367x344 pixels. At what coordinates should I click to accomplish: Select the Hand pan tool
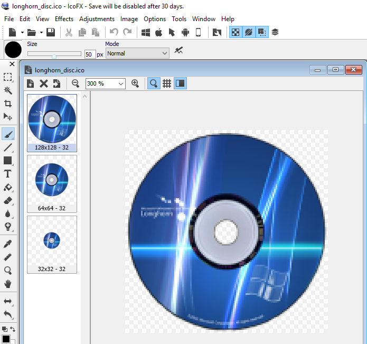(8, 284)
